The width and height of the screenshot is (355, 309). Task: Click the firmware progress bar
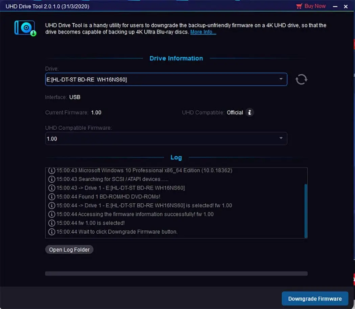[176, 273]
